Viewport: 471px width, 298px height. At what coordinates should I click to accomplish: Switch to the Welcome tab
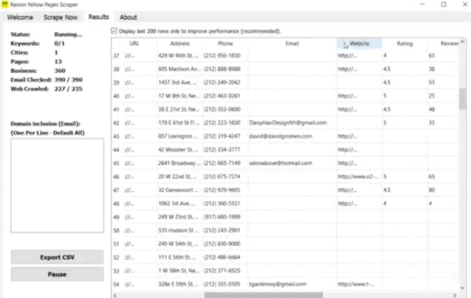(20, 17)
